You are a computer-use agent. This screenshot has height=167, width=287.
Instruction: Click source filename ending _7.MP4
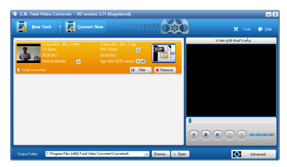(61, 44)
